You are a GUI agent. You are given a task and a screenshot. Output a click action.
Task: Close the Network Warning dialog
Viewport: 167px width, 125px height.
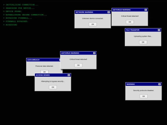(x=109, y=12)
